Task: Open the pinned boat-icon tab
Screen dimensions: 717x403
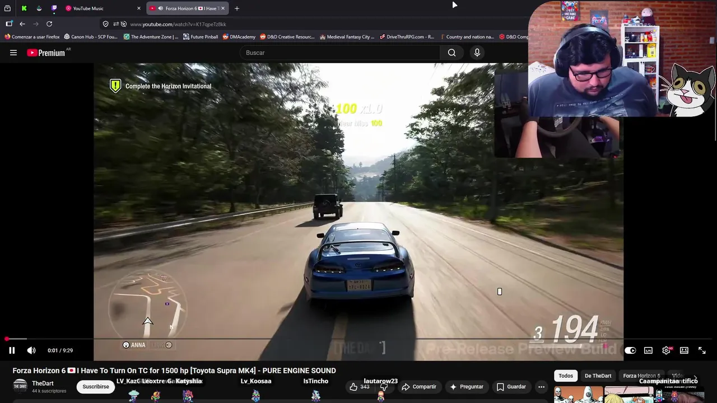Action: 39,8
